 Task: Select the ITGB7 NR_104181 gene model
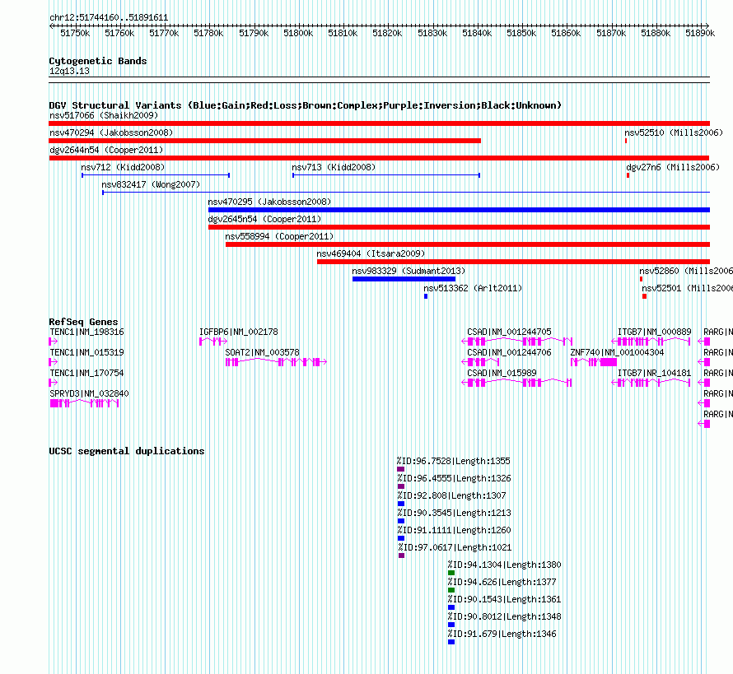[651, 383]
